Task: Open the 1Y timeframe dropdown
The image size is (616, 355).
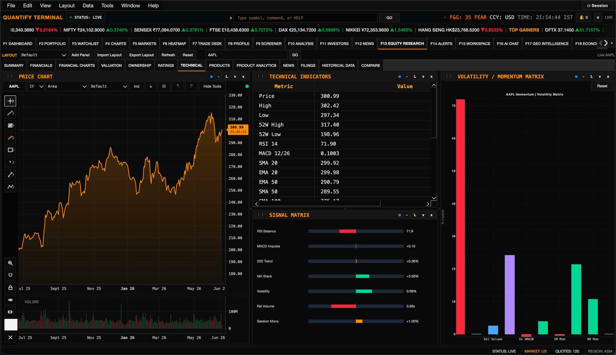Action: pos(35,86)
